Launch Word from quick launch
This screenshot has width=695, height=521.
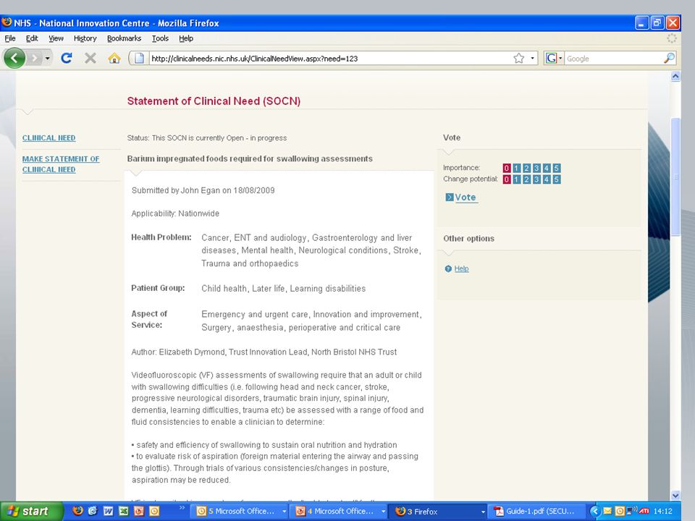(108, 511)
